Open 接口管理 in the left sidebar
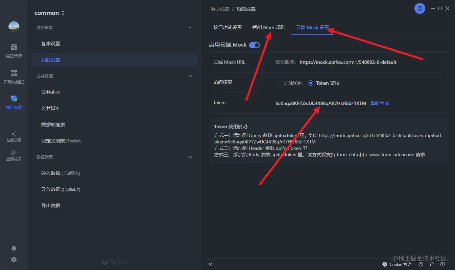 point(14,51)
